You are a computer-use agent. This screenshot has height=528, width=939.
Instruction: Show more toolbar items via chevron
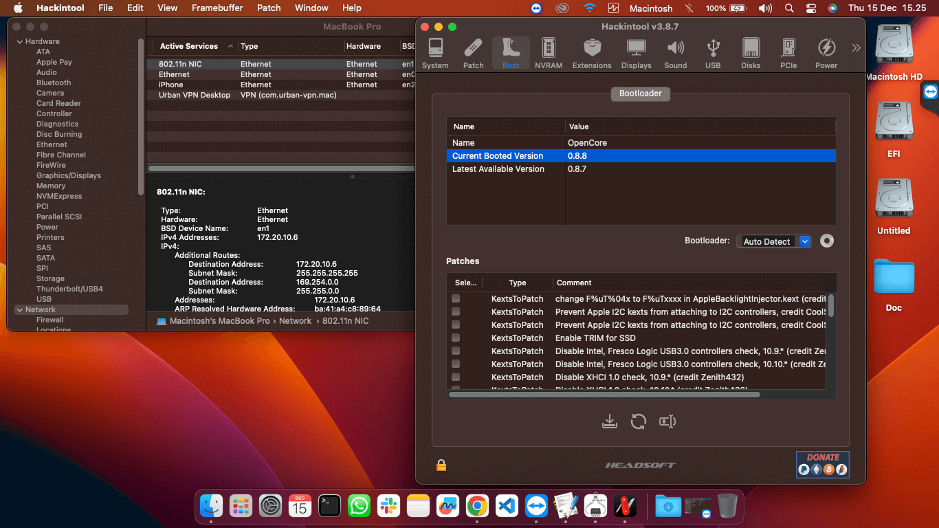pyautogui.click(x=856, y=47)
